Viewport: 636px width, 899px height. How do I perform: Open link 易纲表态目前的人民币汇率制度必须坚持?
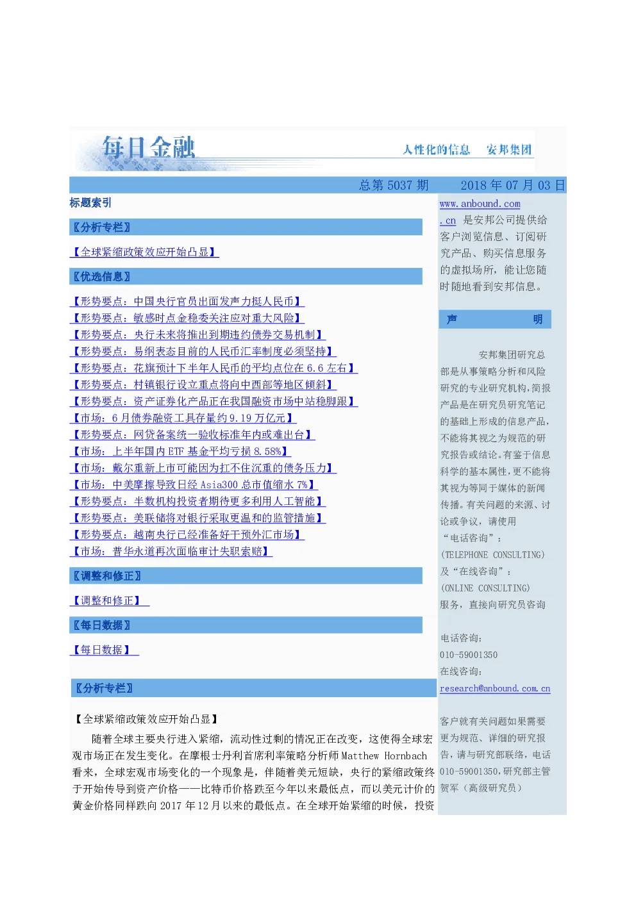203,351
